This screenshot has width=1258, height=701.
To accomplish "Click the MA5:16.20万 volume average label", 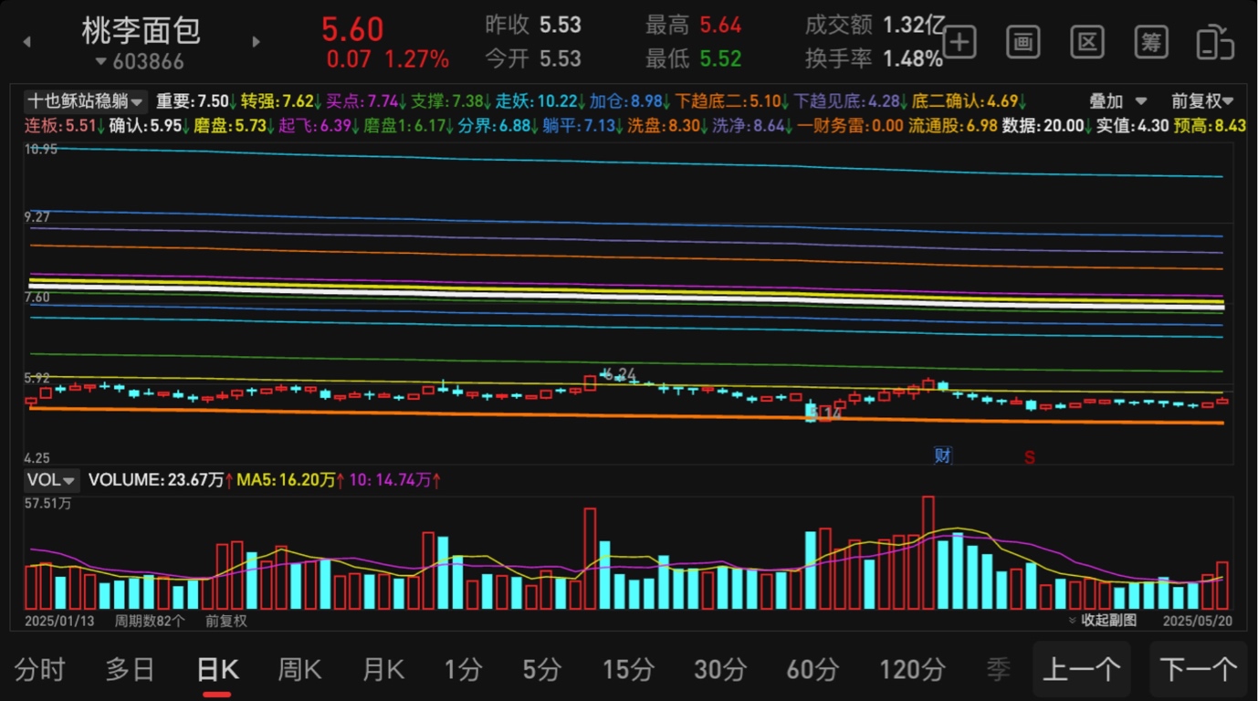I will pos(288,480).
